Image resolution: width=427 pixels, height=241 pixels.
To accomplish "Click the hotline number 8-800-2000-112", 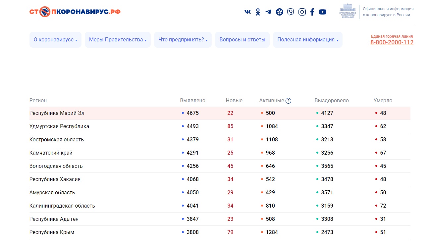I will tap(392, 42).
